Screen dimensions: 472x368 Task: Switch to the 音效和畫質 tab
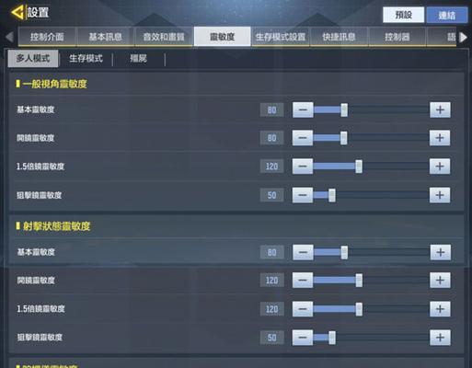[164, 37]
